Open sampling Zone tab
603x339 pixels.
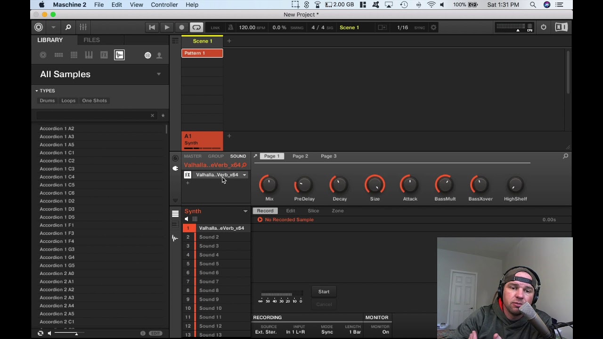[x=338, y=211]
